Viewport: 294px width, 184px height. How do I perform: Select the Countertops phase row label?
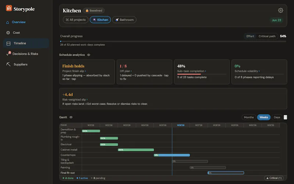pyautogui.click(x=68, y=155)
